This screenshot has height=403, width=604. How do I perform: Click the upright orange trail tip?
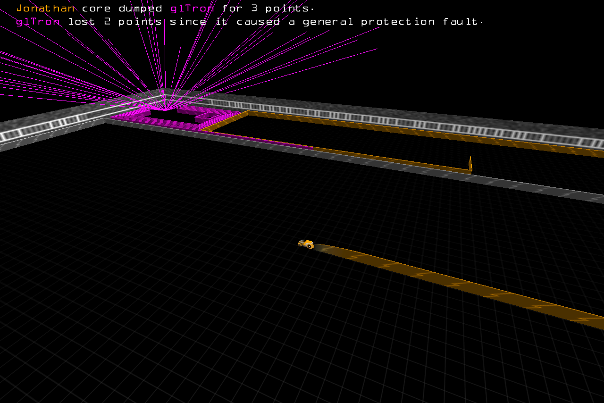pyautogui.click(x=470, y=164)
